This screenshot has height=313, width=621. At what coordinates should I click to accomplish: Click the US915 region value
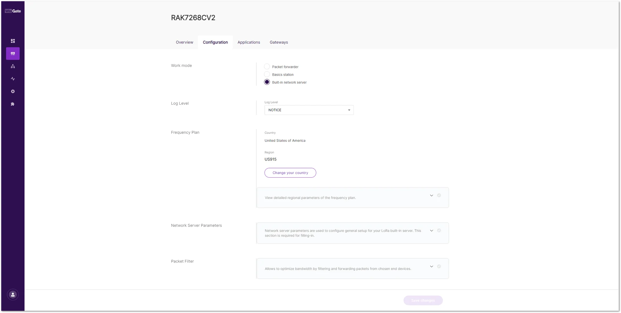(270, 159)
